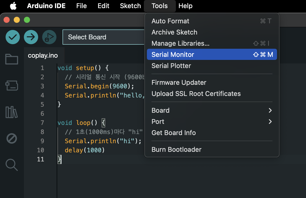Open the Sketch menu

pyautogui.click(x=130, y=6)
